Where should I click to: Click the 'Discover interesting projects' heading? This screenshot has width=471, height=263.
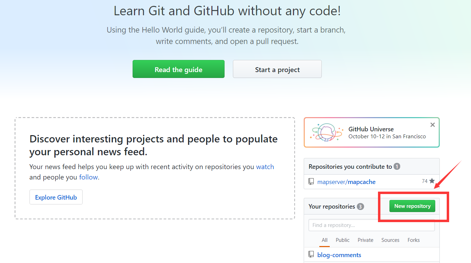tap(153, 146)
